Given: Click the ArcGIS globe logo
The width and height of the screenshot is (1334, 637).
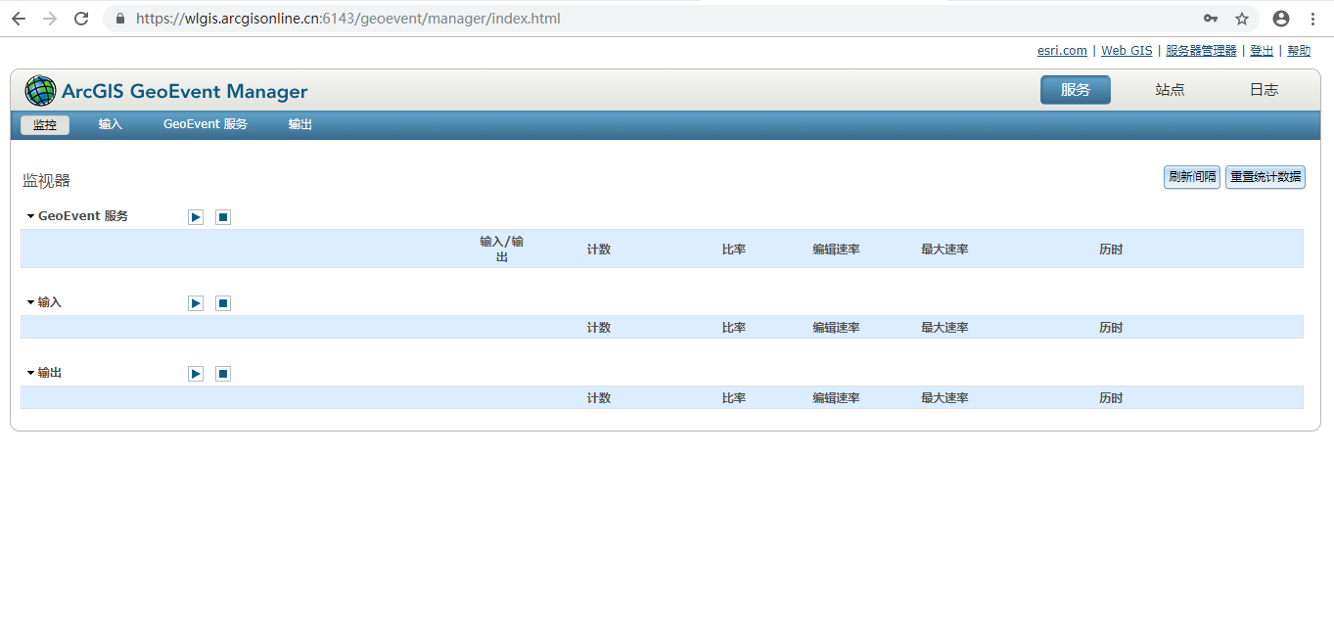Looking at the screenshot, I should pos(40,90).
